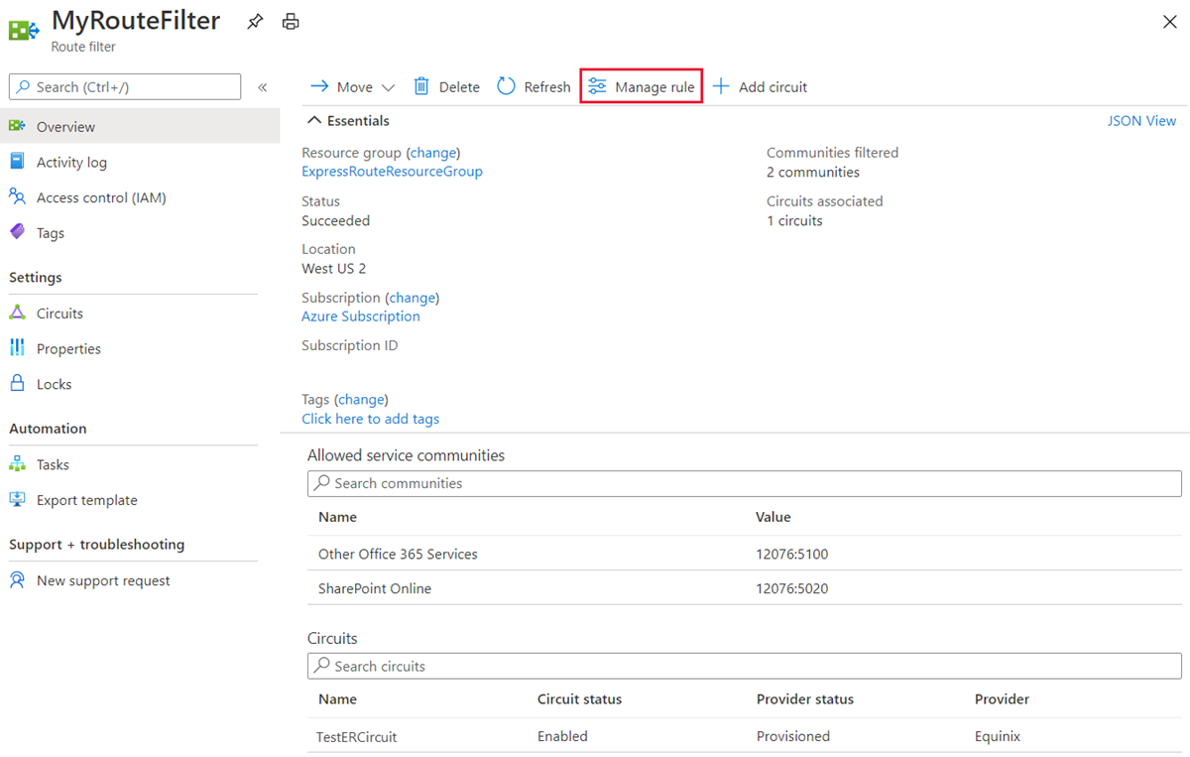Viewport: 1190px width, 757px height.
Task: Refresh the route filter overview
Action: (534, 87)
